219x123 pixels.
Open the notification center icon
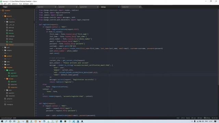tap(215, 121)
